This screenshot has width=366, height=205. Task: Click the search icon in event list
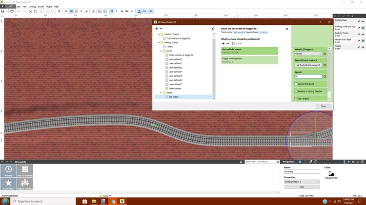[x=213, y=29]
